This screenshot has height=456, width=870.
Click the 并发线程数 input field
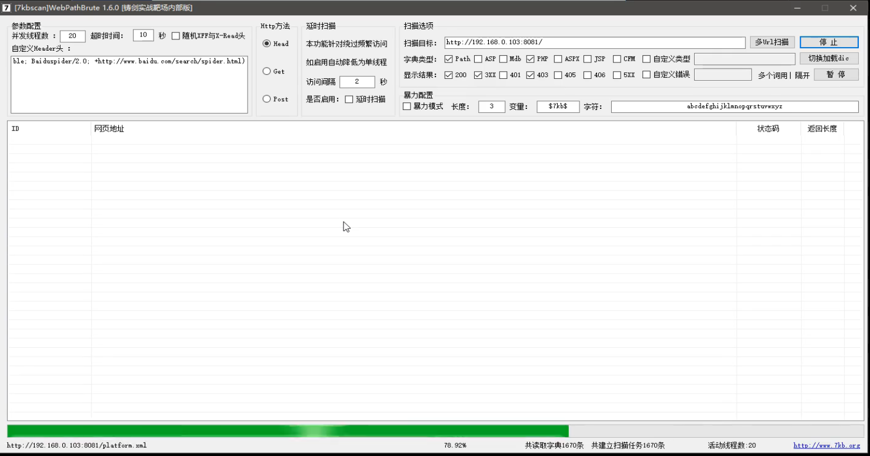click(x=73, y=36)
